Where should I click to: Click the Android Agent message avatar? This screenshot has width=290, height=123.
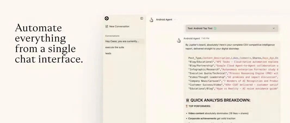pos(179,40)
